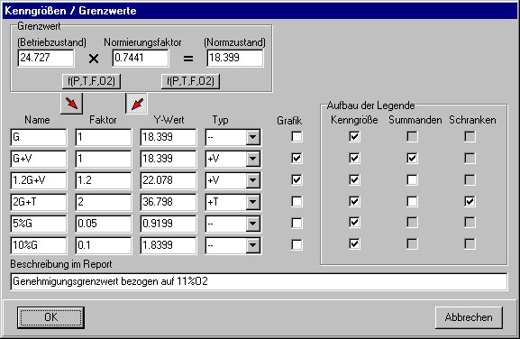Toggle Summanden legend checkbox in fourth row
Image resolution: width=520 pixels, height=339 pixels.
[x=412, y=201]
